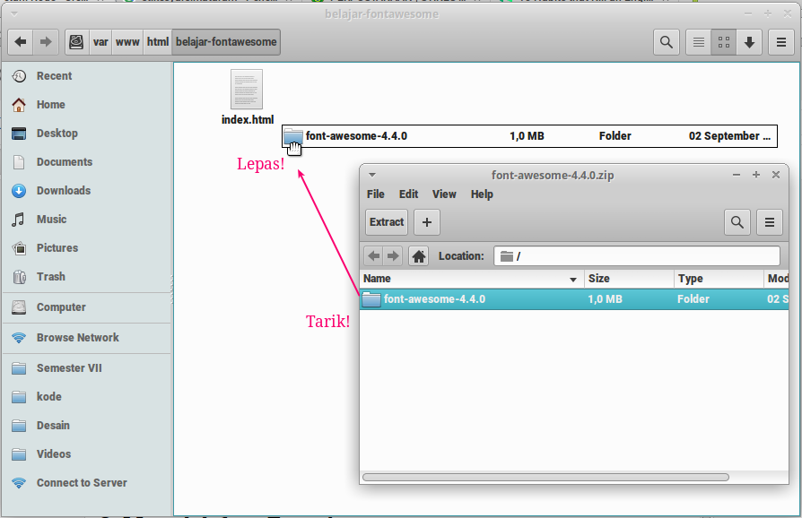Select the index.html file
Image resolution: width=802 pixels, height=518 pixels.
247,98
